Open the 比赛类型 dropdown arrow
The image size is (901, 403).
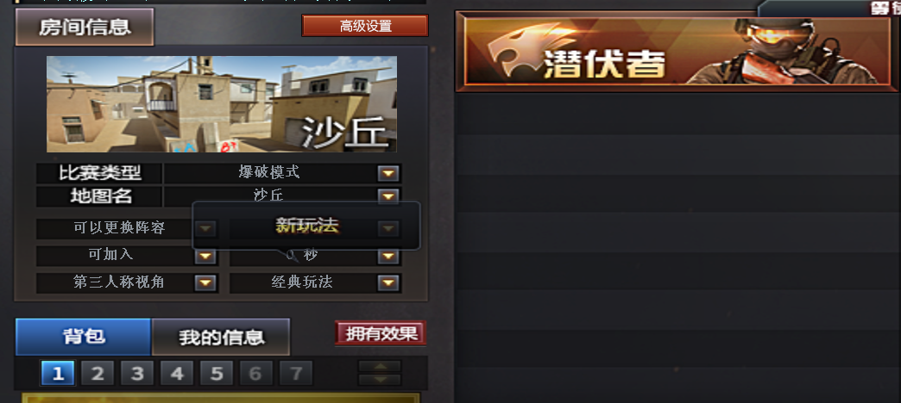tap(388, 173)
